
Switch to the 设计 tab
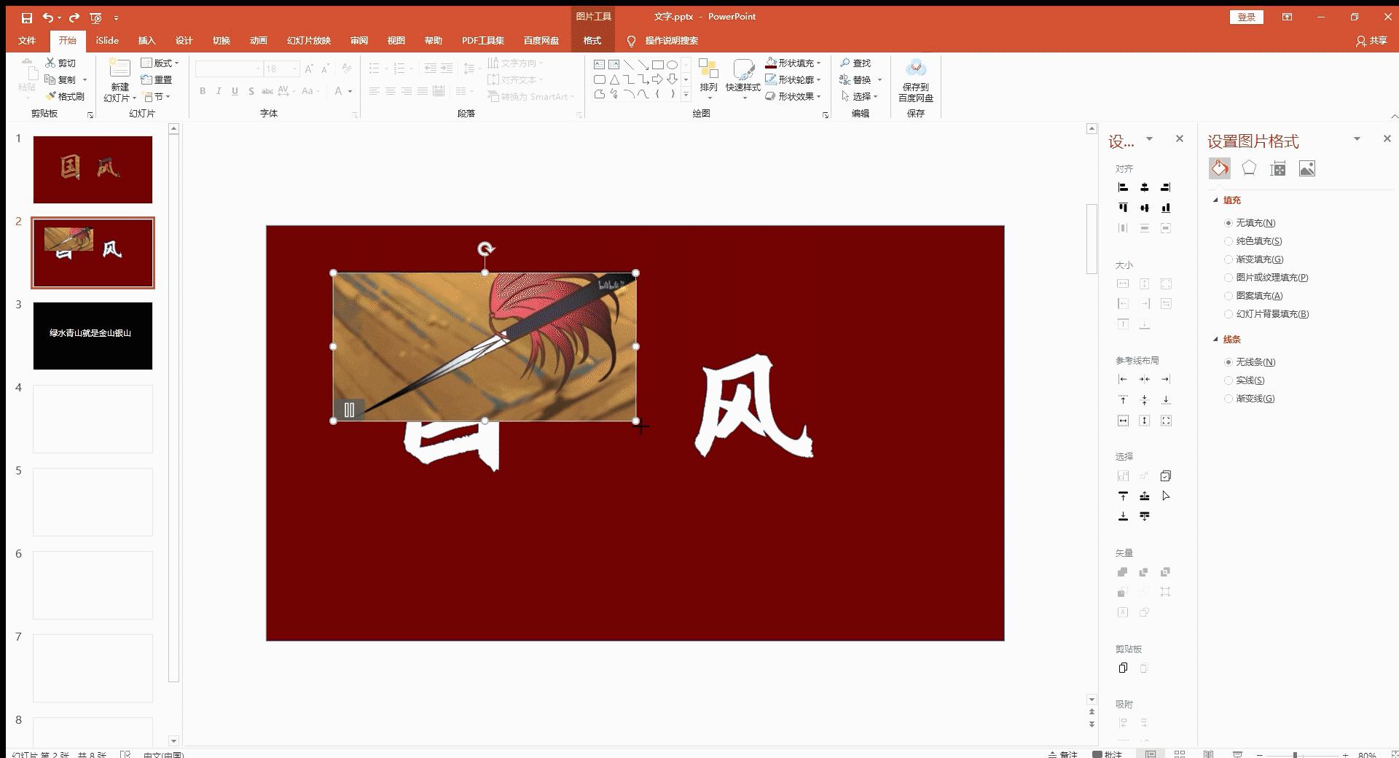(184, 41)
